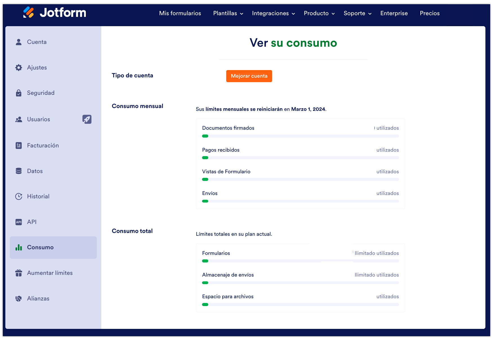Click the "Ver su consumo" page heading
The width and height of the screenshot is (493, 339).
pyautogui.click(x=293, y=43)
